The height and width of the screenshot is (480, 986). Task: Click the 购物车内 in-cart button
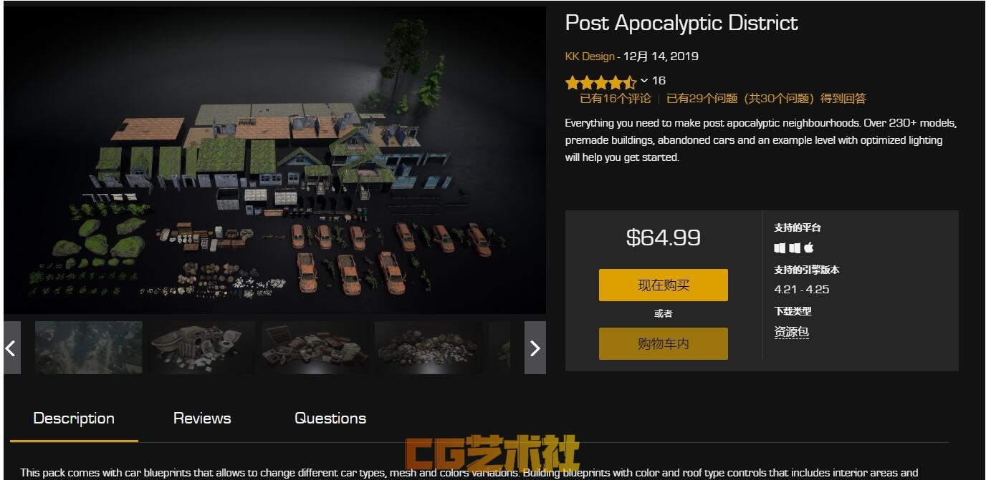pos(664,343)
